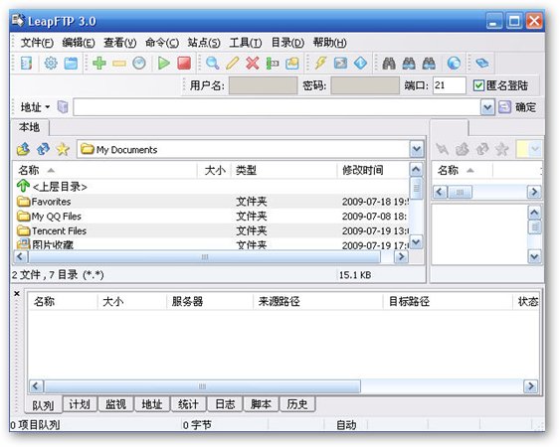Sort local files by 类型 column
Viewport: 560px width, 447px height.
coord(283,170)
